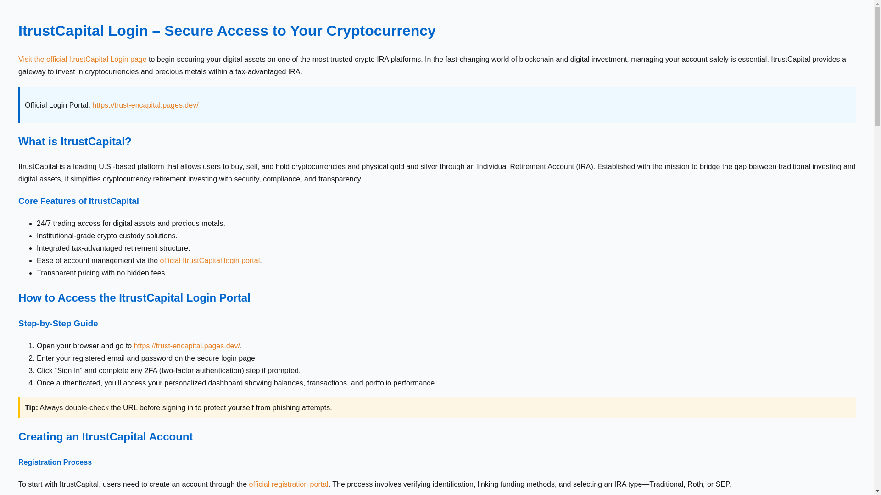Open the "Visit the official ItrustCapital Login page" link
Viewport: 881px width, 495px height.
coord(83,60)
